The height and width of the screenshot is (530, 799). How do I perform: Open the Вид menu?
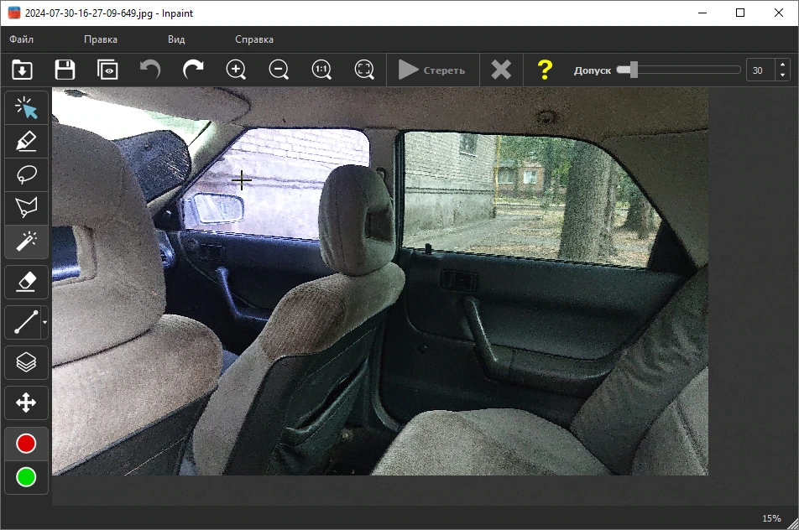pyautogui.click(x=176, y=39)
